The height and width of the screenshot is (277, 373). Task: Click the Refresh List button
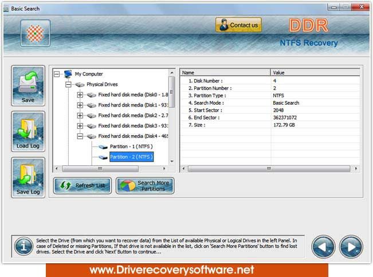tap(83, 185)
